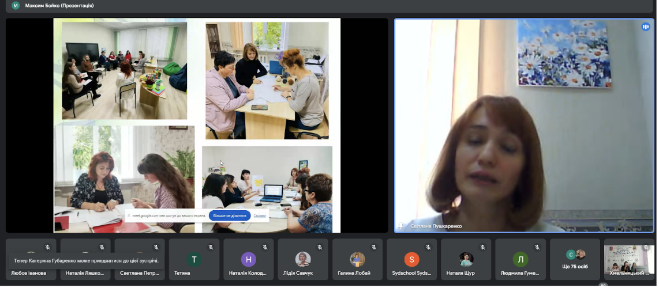Select the Хмельницький participant video thumbnail
This screenshot has height=288, width=659.
click(629, 260)
